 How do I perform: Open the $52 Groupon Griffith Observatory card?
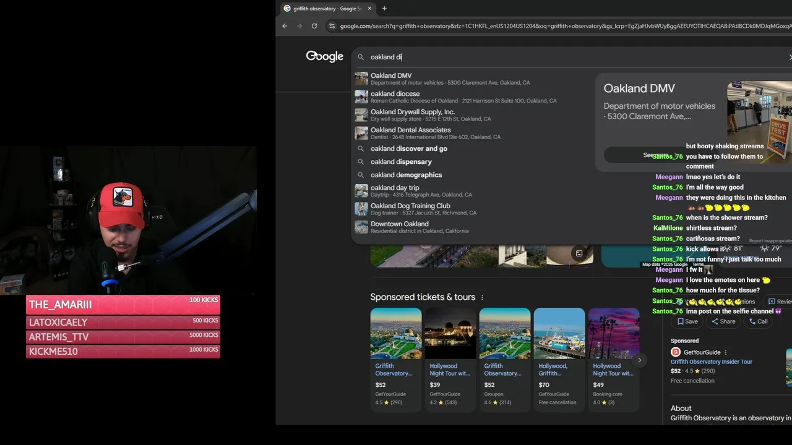(x=505, y=358)
